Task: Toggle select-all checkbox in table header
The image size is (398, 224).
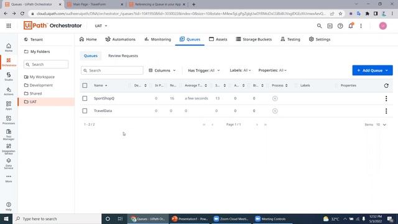Action: pyautogui.click(x=85, y=86)
